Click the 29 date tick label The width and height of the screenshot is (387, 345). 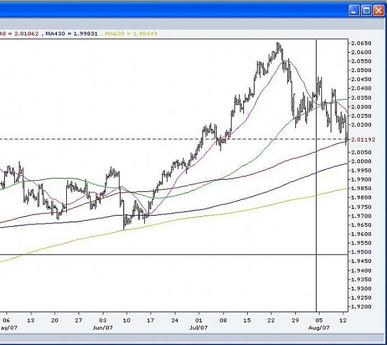295,320
